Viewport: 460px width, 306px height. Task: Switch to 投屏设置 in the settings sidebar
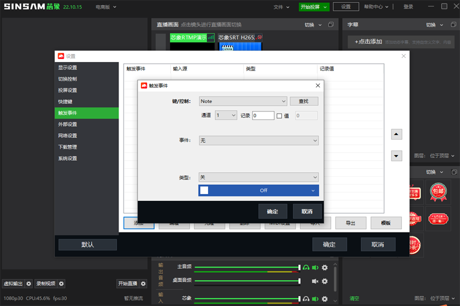(87, 90)
